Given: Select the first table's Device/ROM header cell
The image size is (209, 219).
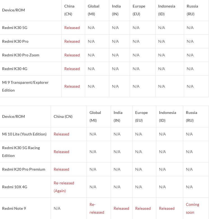Looking at the screenshot, I should point(31,10).
